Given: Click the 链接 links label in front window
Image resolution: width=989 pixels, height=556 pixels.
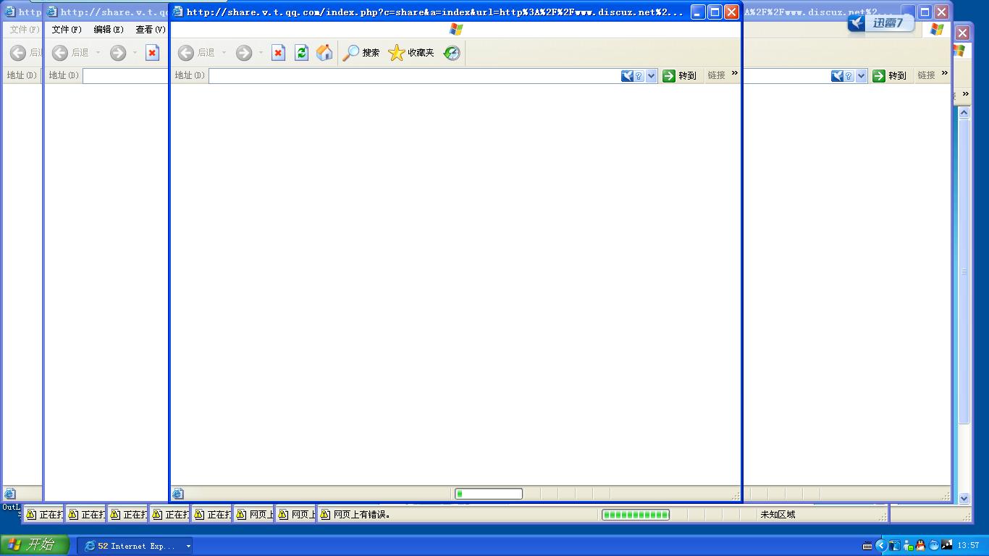Looking at the screenshot, I should [x=716, y=75].
